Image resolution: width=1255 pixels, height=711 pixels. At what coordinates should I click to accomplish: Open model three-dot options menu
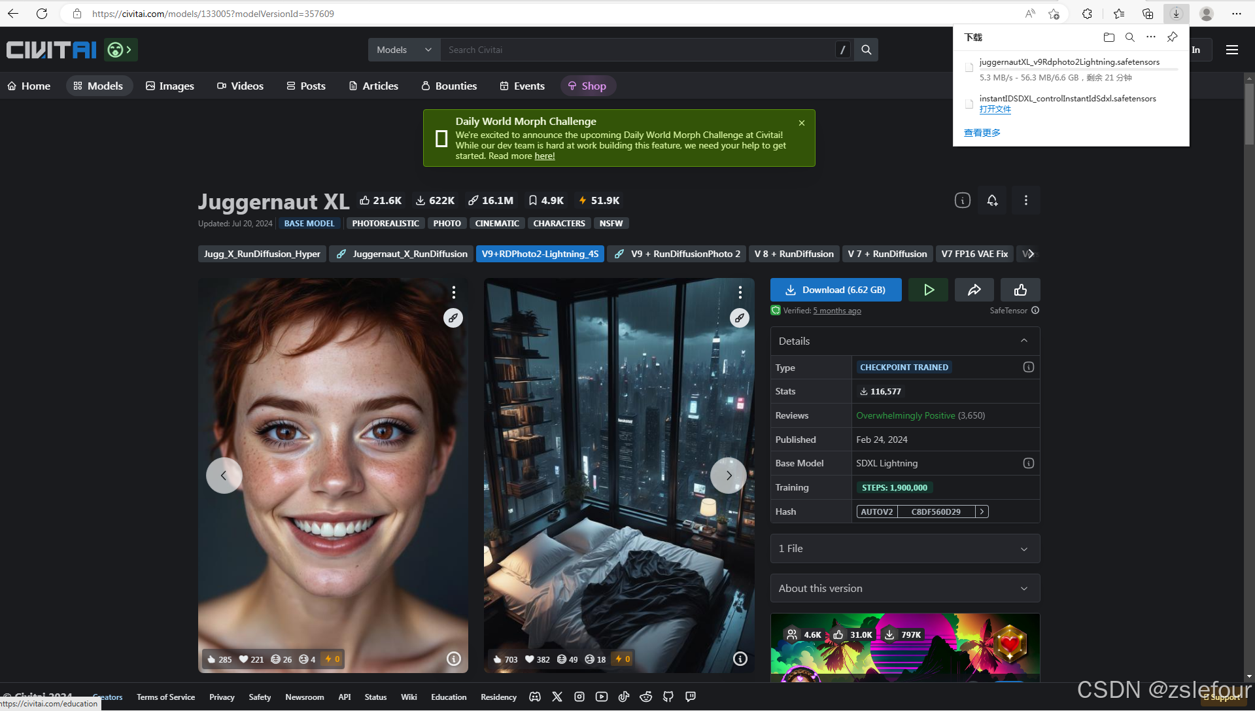point(1025,200)
